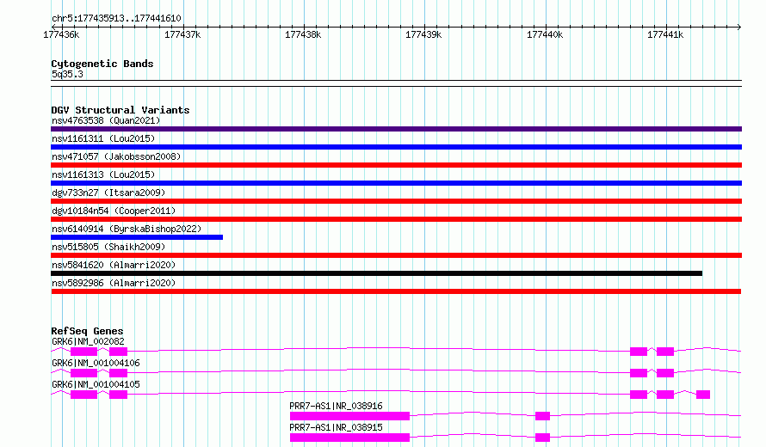Click the 177441k ruler tick label
766x447 pixels.
coord(665,34)
